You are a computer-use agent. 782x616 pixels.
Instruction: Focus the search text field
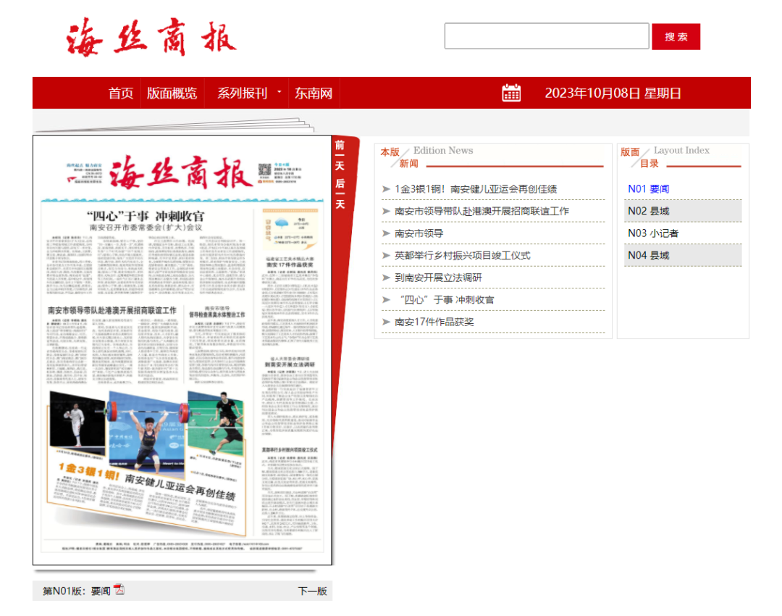point(546,36)
